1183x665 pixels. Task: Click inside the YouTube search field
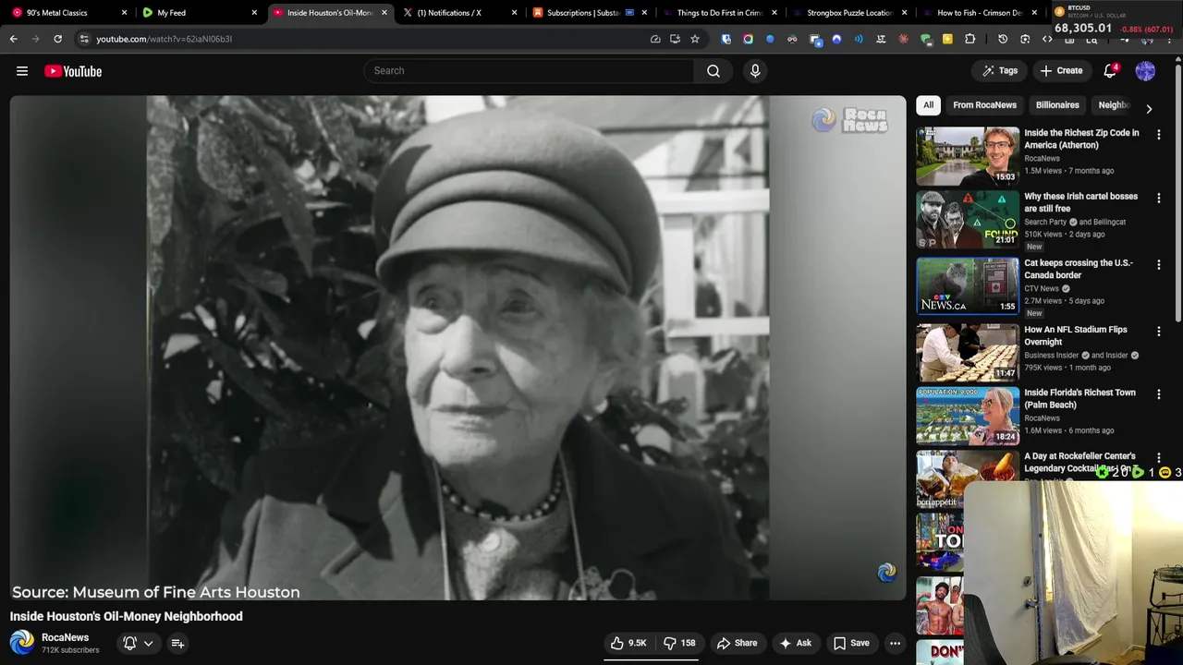[x=529, y=71]
